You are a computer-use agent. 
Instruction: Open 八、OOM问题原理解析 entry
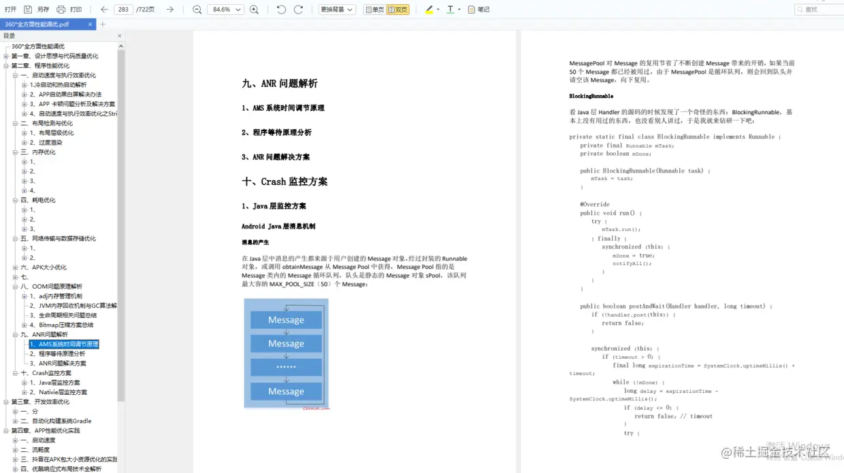[x=51, y=287]
